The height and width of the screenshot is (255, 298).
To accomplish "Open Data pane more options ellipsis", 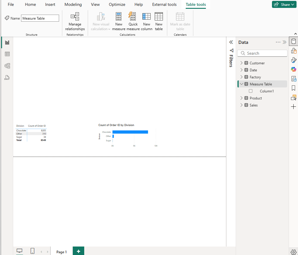I will click(x=278, y=42).
